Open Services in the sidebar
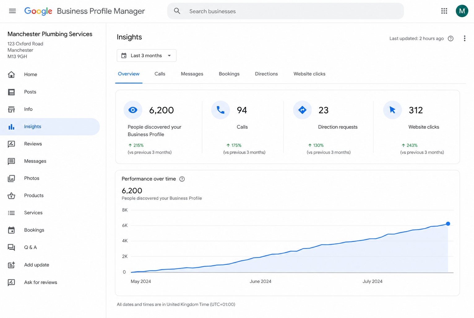Image resolution: width=474 pixels, height=318 pixels. [33, 213]
